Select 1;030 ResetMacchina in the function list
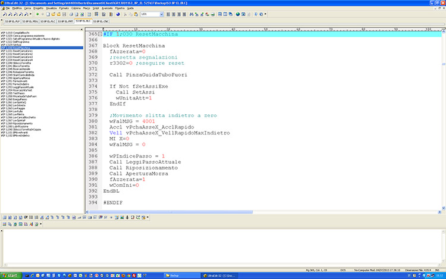The image size is (446, 279). click(42, 48)
